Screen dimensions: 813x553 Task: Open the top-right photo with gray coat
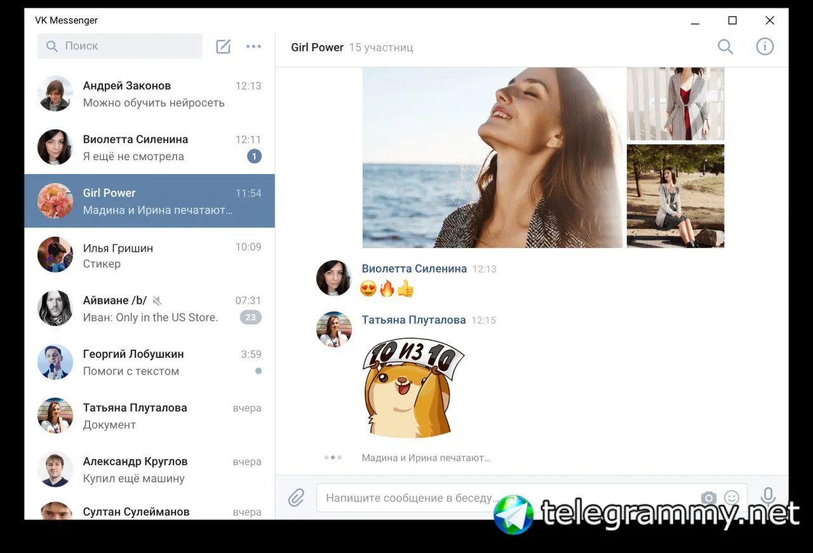[675, 104]
